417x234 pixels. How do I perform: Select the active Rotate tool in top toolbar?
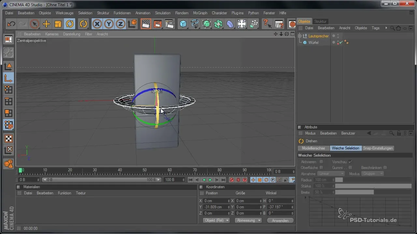point(70,24)
